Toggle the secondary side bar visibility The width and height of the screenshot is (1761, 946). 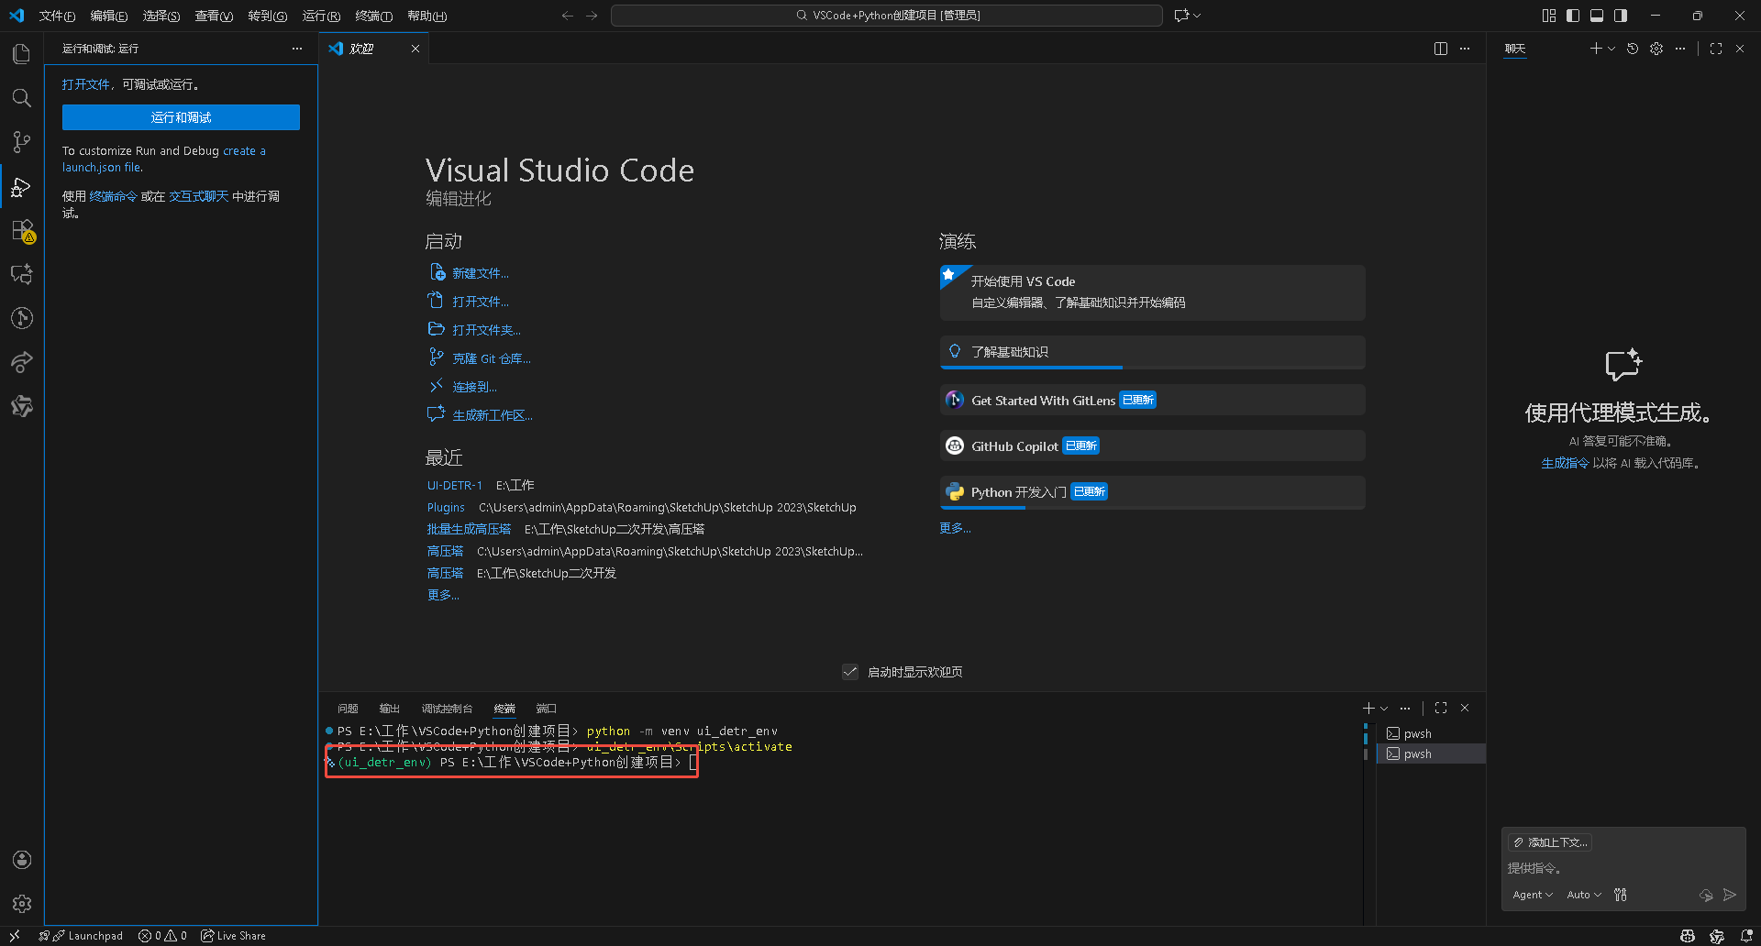click(1621, 16)
